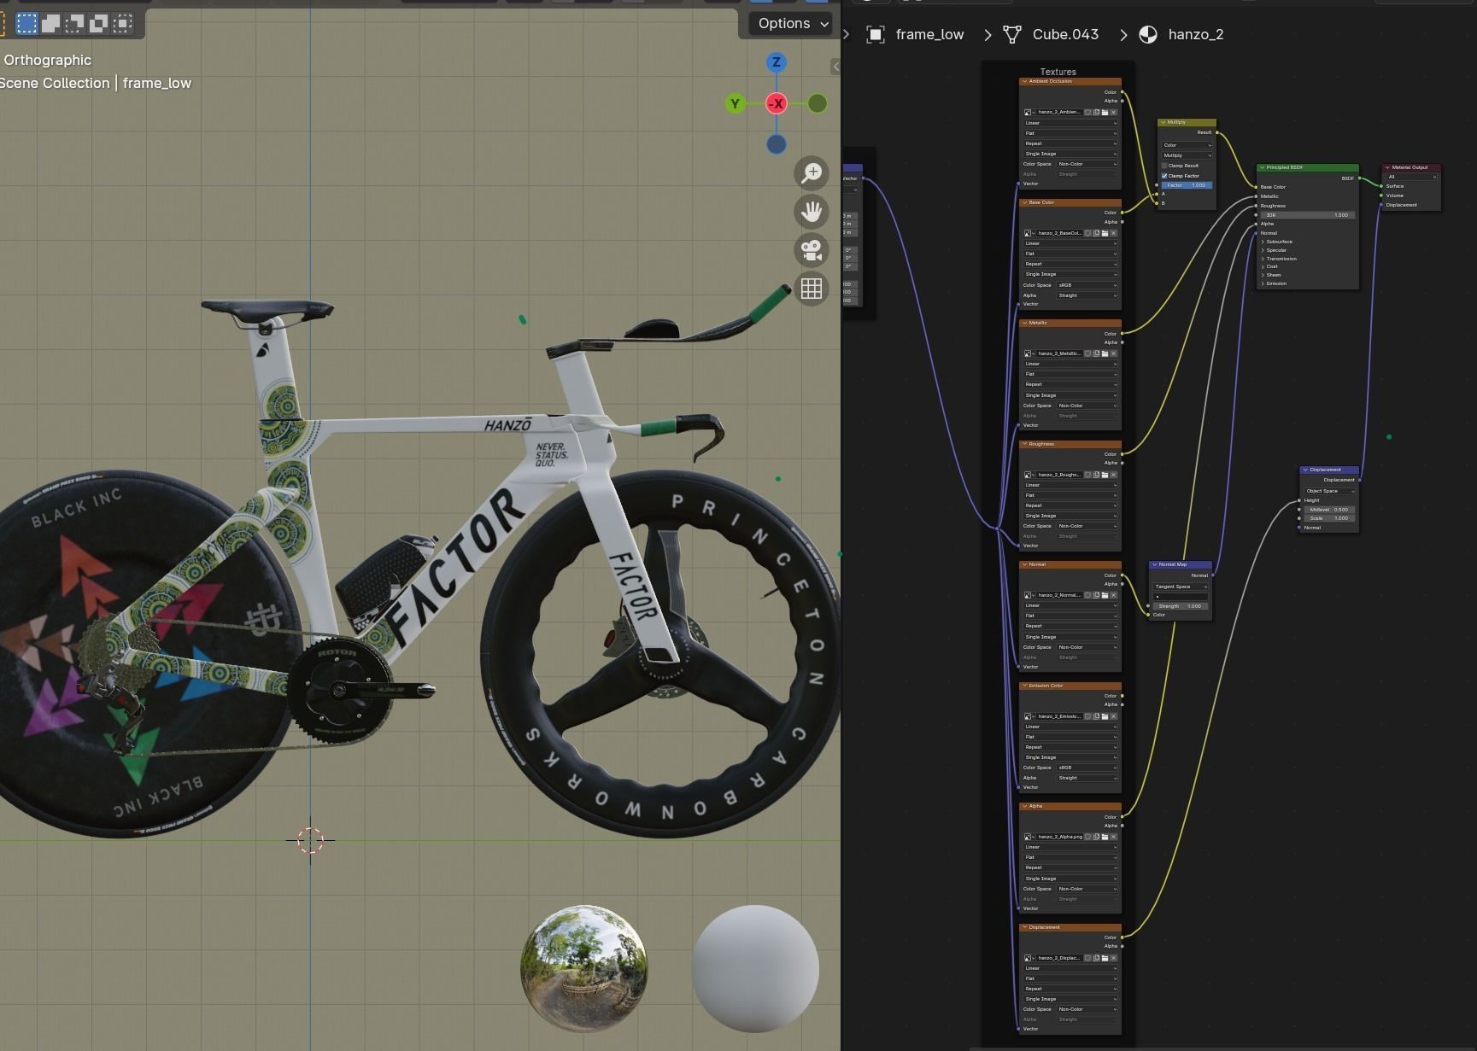Click the hand pan view icon

point(812,212)
